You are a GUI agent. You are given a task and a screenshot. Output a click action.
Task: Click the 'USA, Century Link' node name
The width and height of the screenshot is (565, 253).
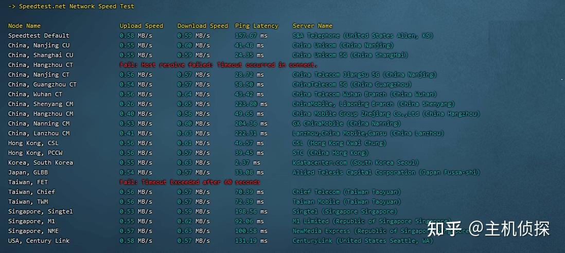(x=39, y=241)
